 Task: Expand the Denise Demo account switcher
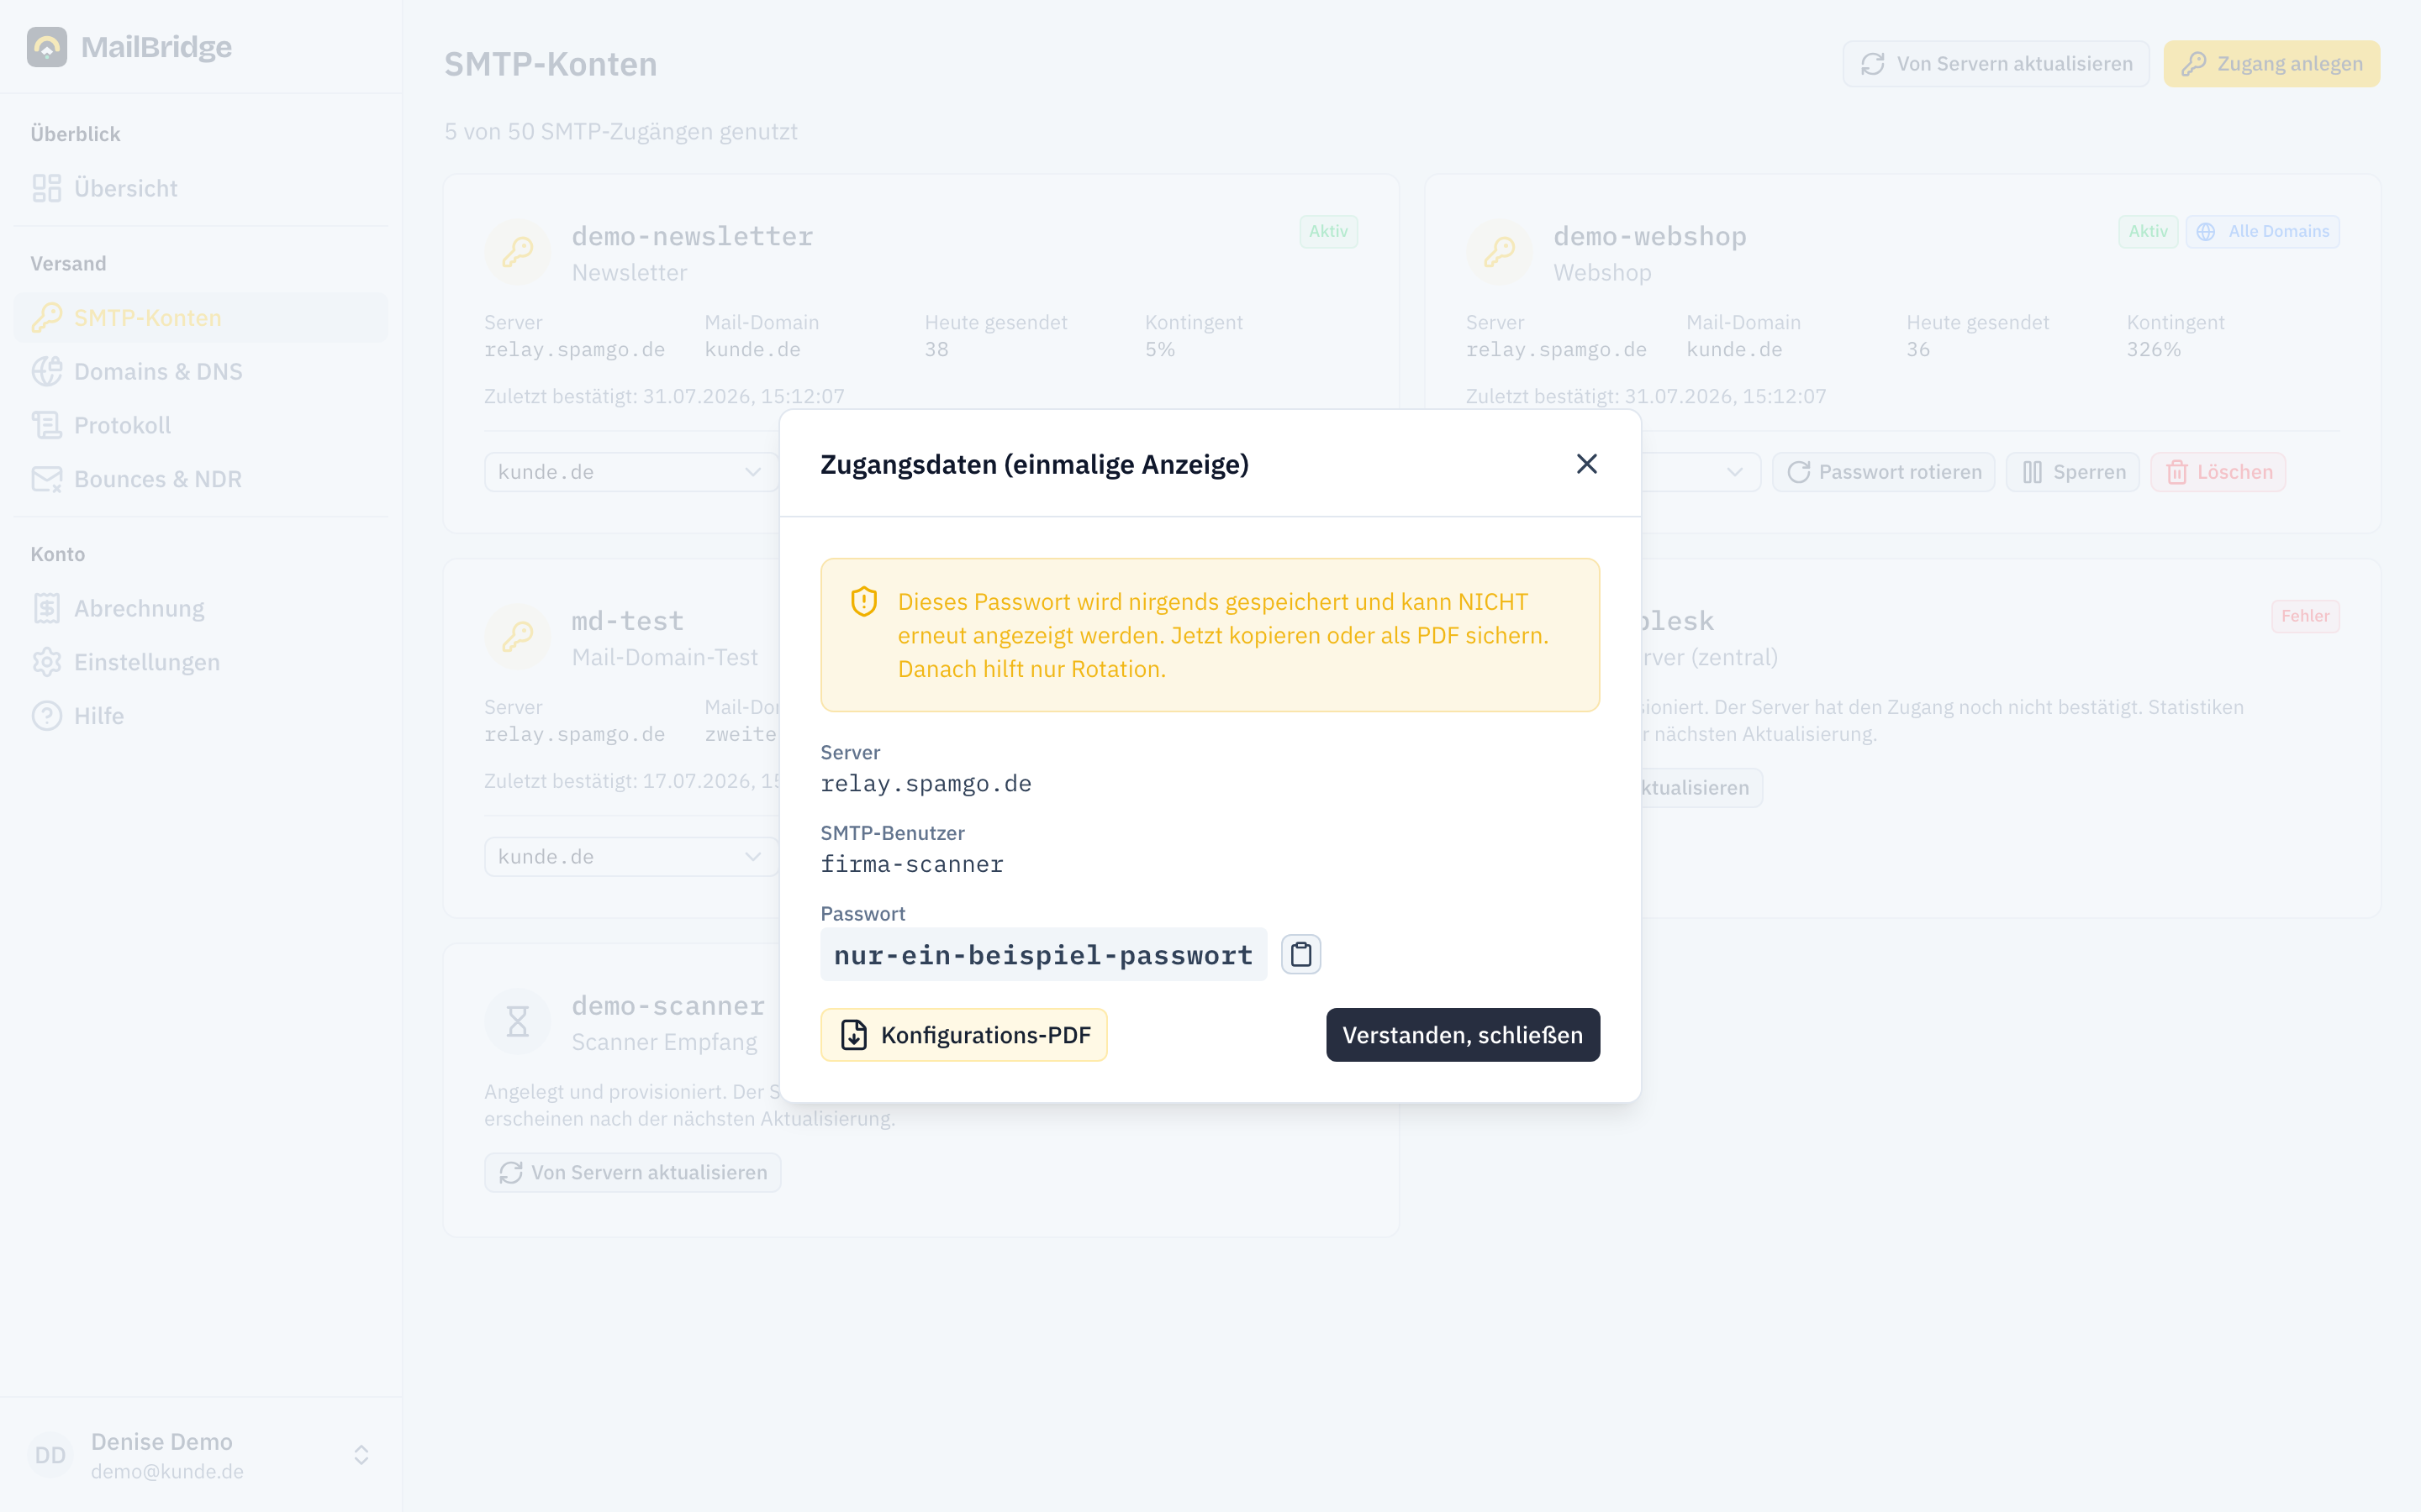coord(361,1455)
